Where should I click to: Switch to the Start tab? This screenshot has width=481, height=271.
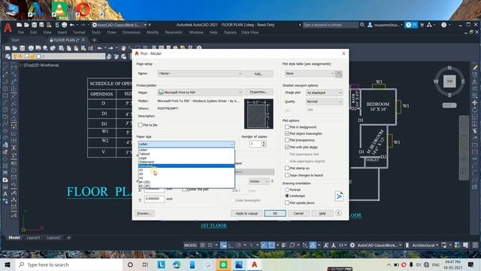15,40
